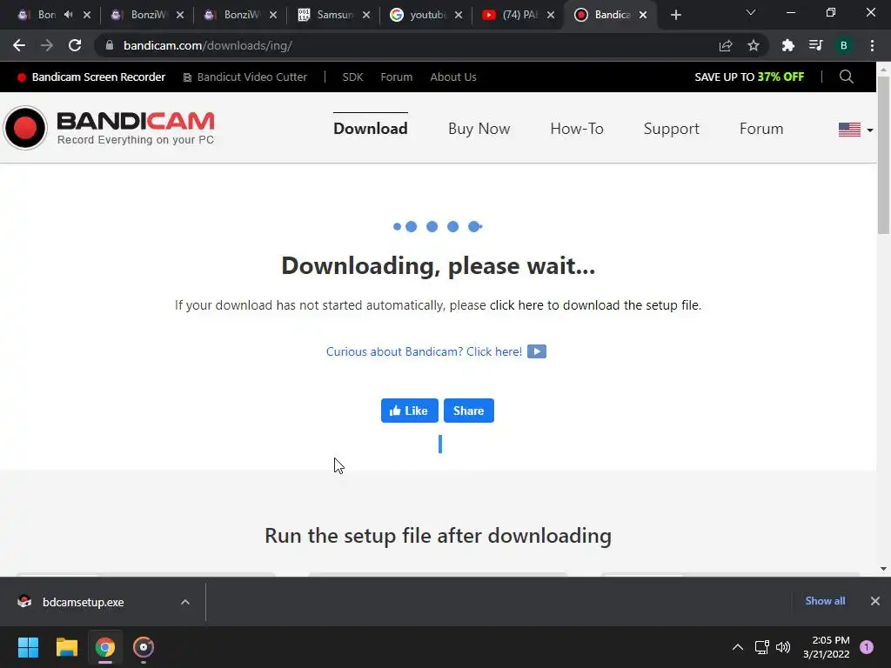Expand bdcamsetup.exe download options chevron
The width and height of the screenshot is (891, 668).
184,602
